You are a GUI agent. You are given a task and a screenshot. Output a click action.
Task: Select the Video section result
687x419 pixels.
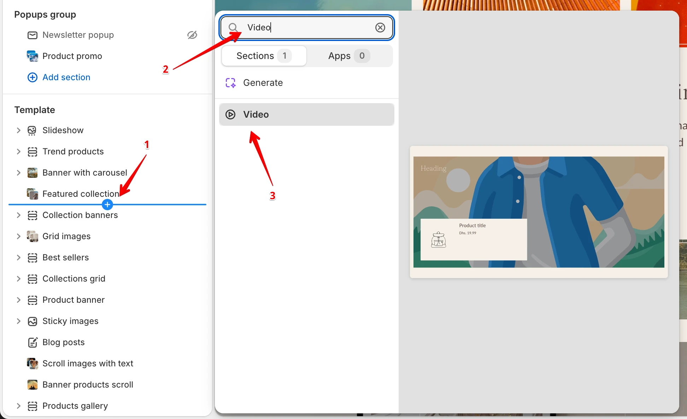tap(307, 114)
